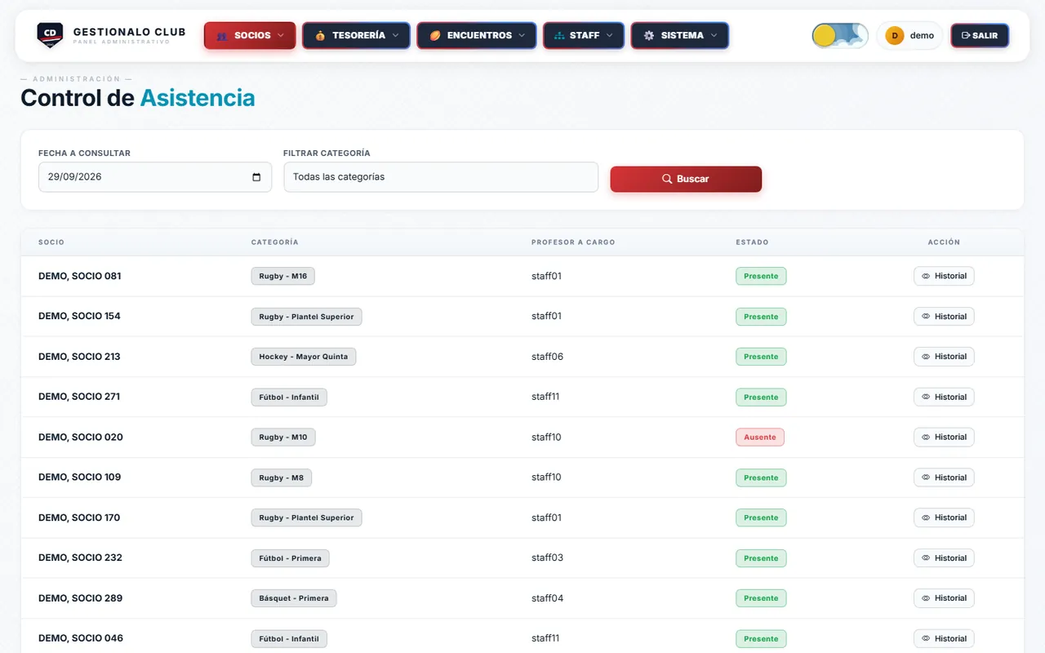This screenshot has height=653, width=1045.
Task: Click the staff06 professor cell
Action: (x=547, y=357)
